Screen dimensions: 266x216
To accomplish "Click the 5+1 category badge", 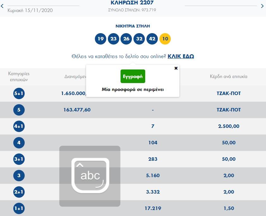I will [19, 93].
